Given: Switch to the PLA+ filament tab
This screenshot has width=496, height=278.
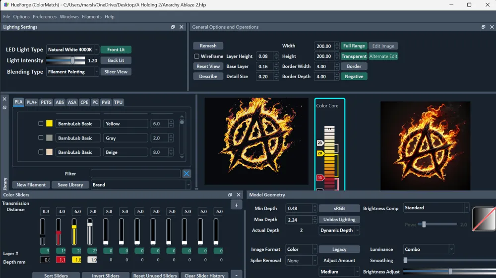Looking at the screenshot, I should point(32,102).
